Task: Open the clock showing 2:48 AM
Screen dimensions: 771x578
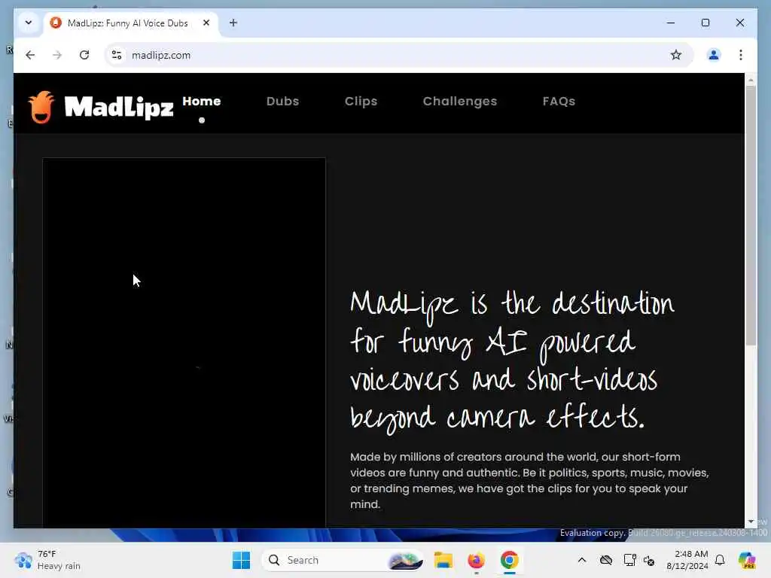Action: (687, 560)
